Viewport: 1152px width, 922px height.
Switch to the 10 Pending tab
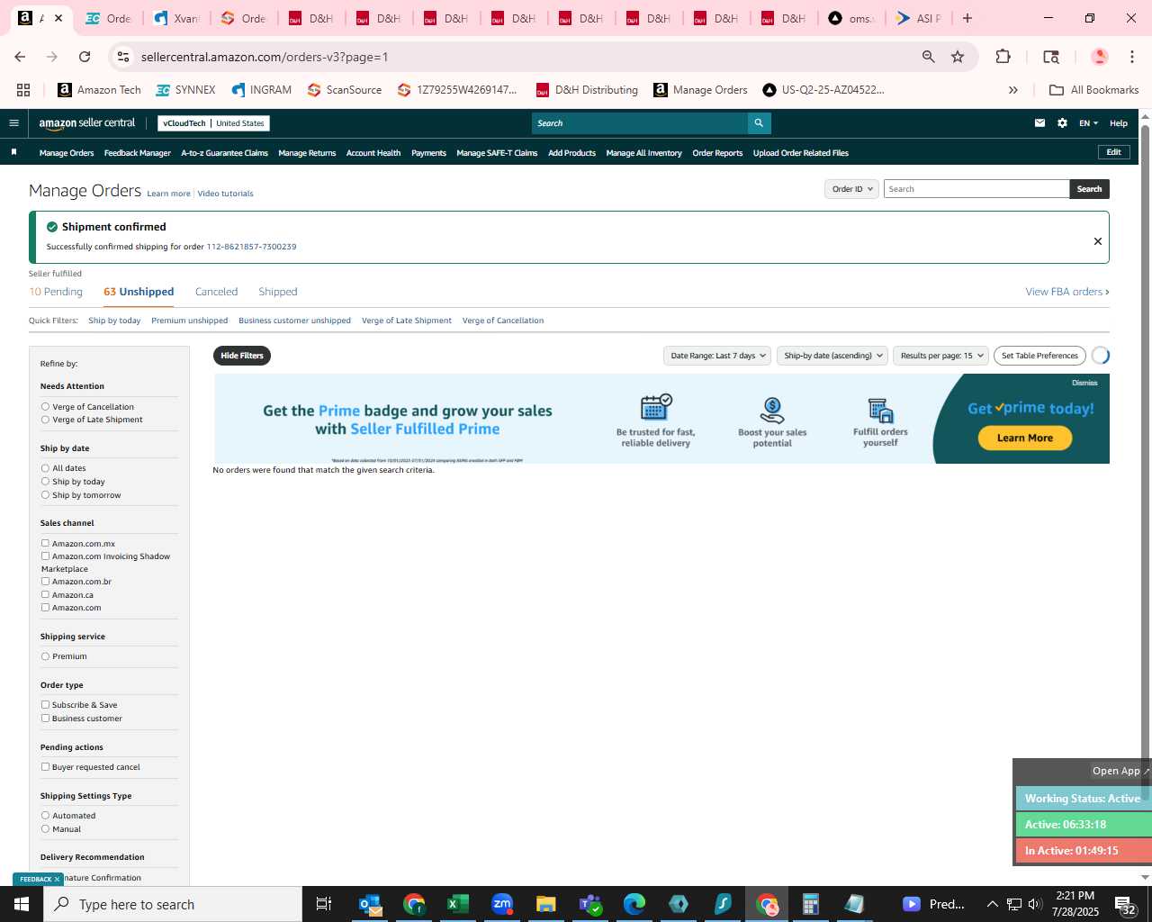click(56, 292)
